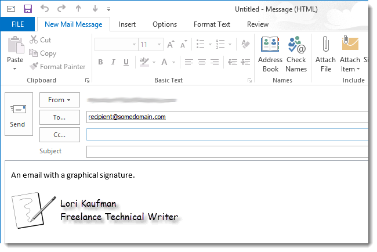Open the Basic Text dialog launcher
The height and width of the screenshot is (252, 377).
249,81
